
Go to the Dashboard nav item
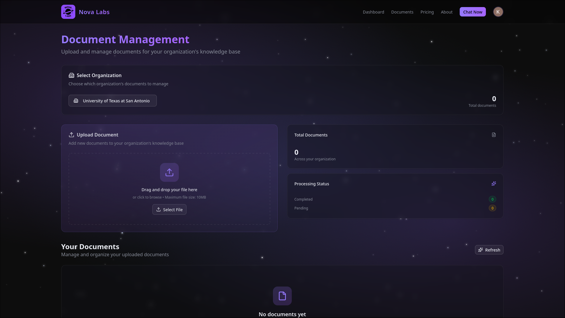coord(373,12)
